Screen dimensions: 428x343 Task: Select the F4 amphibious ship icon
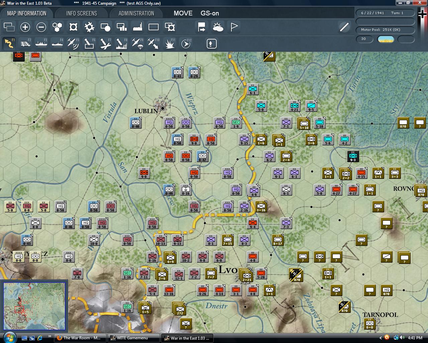tap(57, 44)
